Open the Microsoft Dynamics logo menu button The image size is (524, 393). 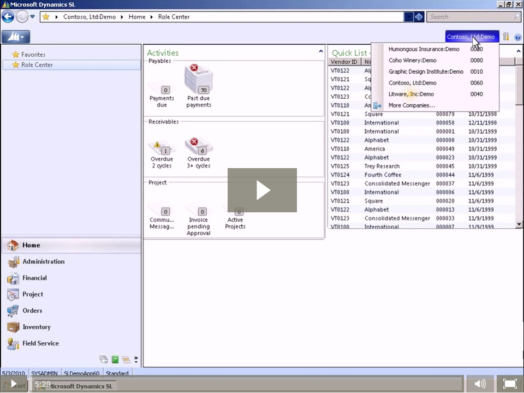pyautogui.click(x=16, y=37)
